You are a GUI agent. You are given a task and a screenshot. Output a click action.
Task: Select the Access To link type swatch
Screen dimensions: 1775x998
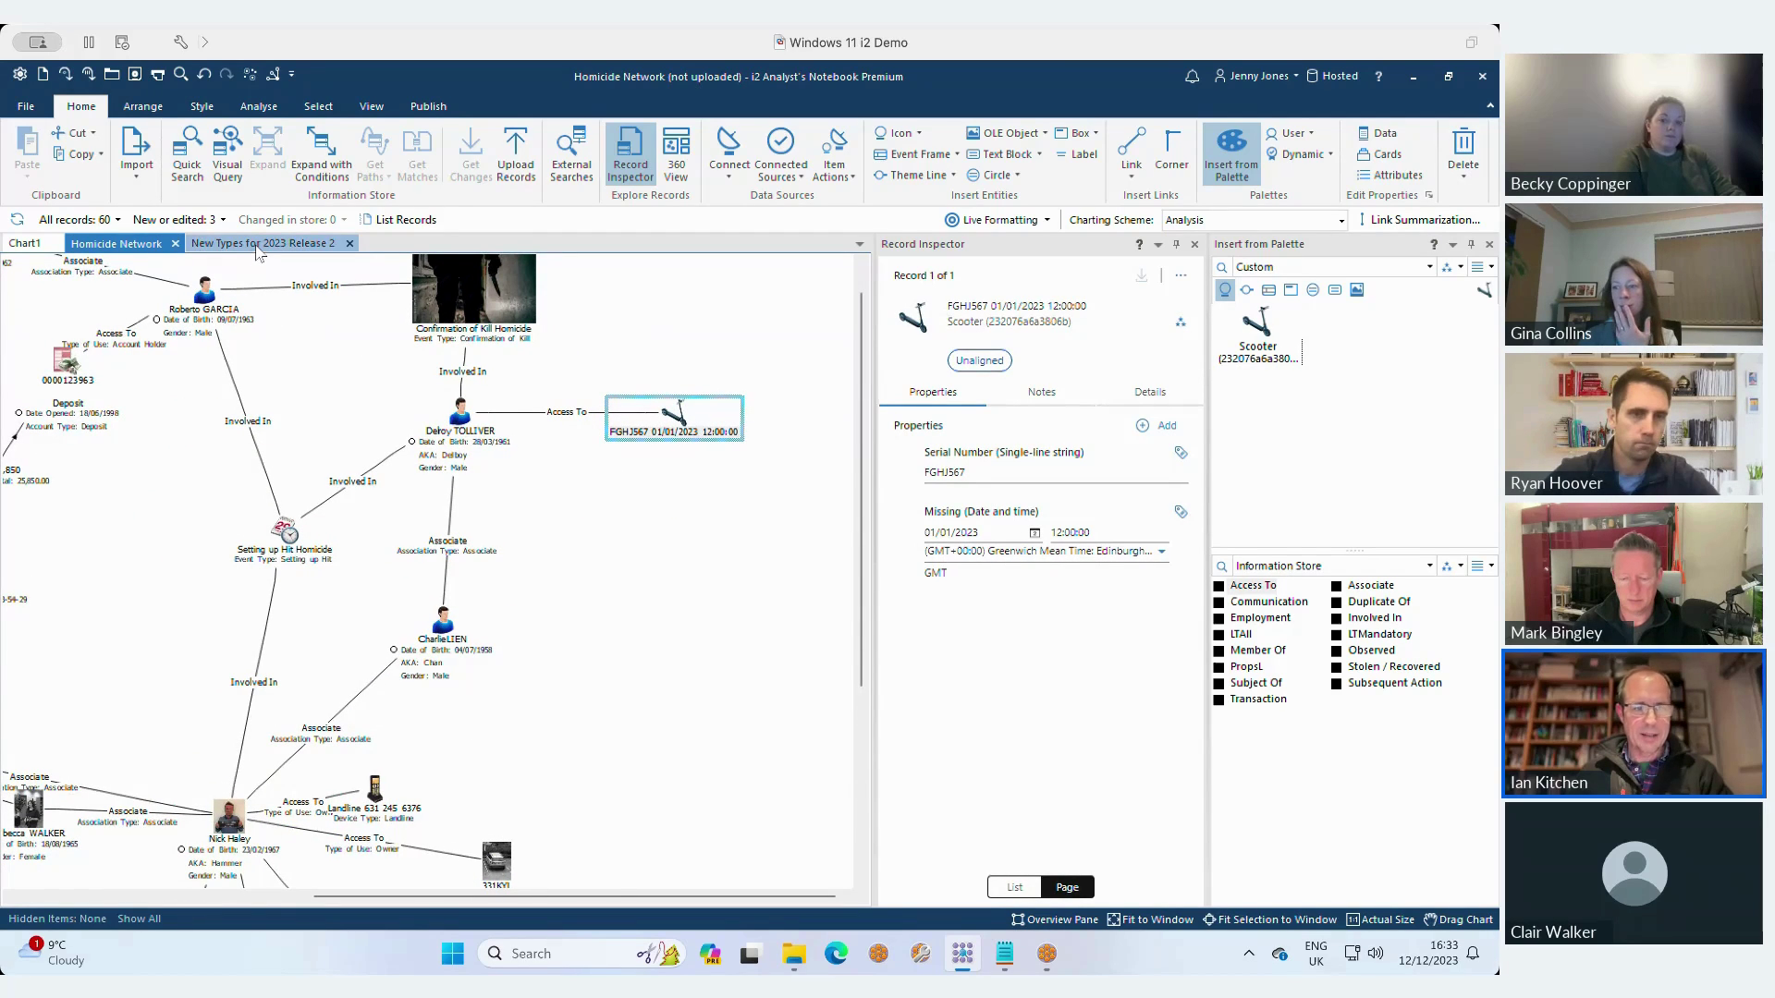pos(1218,586)
